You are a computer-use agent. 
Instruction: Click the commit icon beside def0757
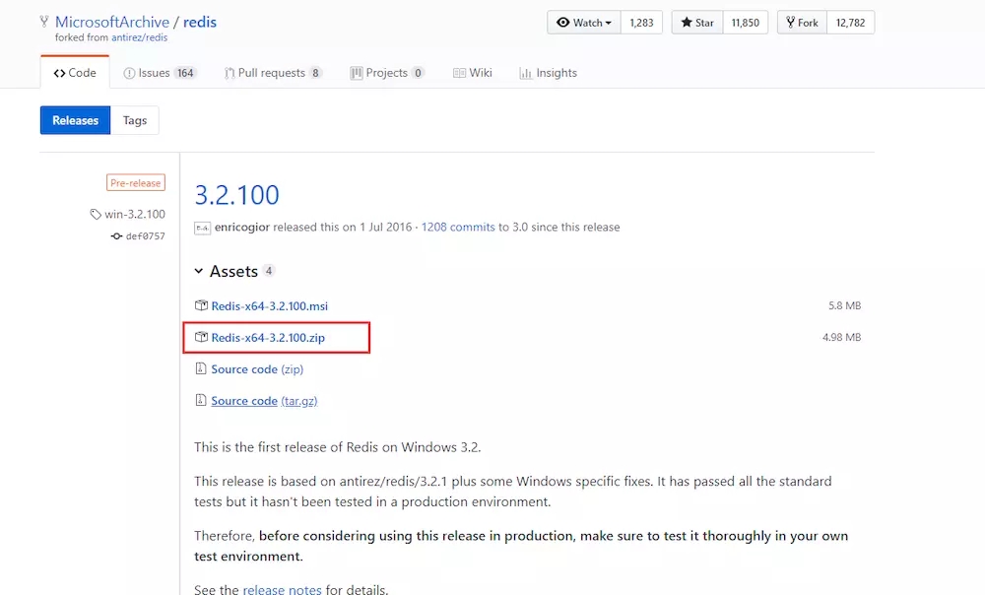pyautogui.click(x=117, y=236)
